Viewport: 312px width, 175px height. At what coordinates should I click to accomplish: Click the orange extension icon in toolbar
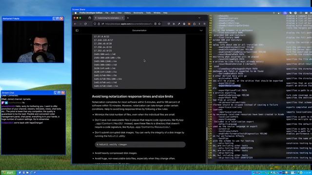point(189,24)
